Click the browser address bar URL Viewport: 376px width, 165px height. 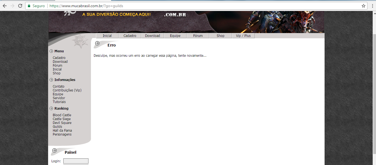click(x=86, y=6)
